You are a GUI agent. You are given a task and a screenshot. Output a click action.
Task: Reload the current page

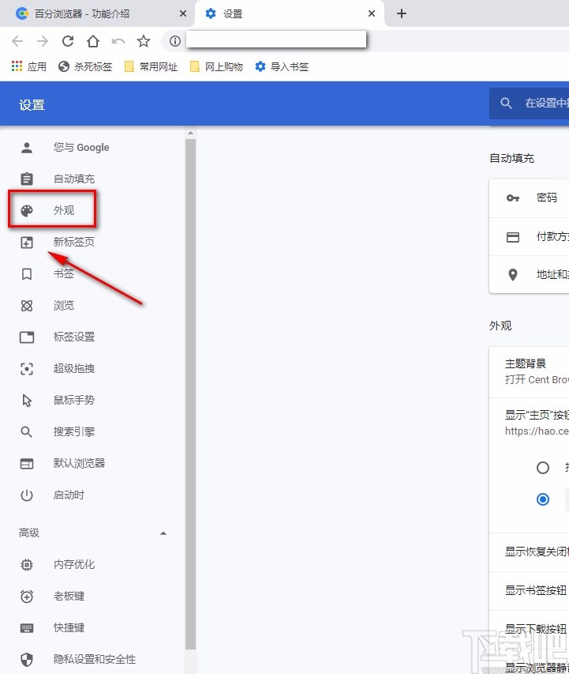(68, 41)
